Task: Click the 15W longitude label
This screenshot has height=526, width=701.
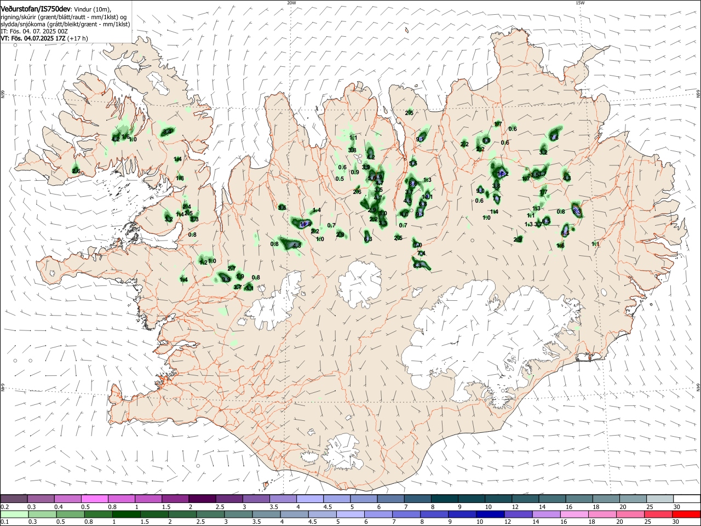Action: pyautogui.click(x=580, y=2)
